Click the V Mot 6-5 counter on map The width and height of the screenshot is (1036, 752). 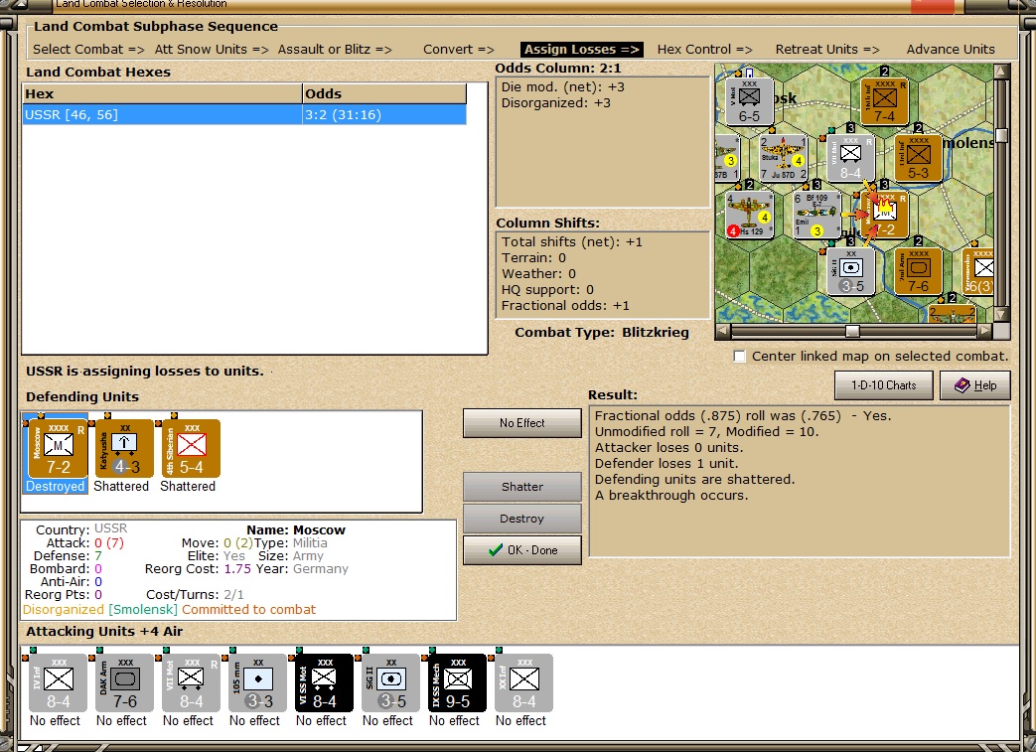[749, 101]
